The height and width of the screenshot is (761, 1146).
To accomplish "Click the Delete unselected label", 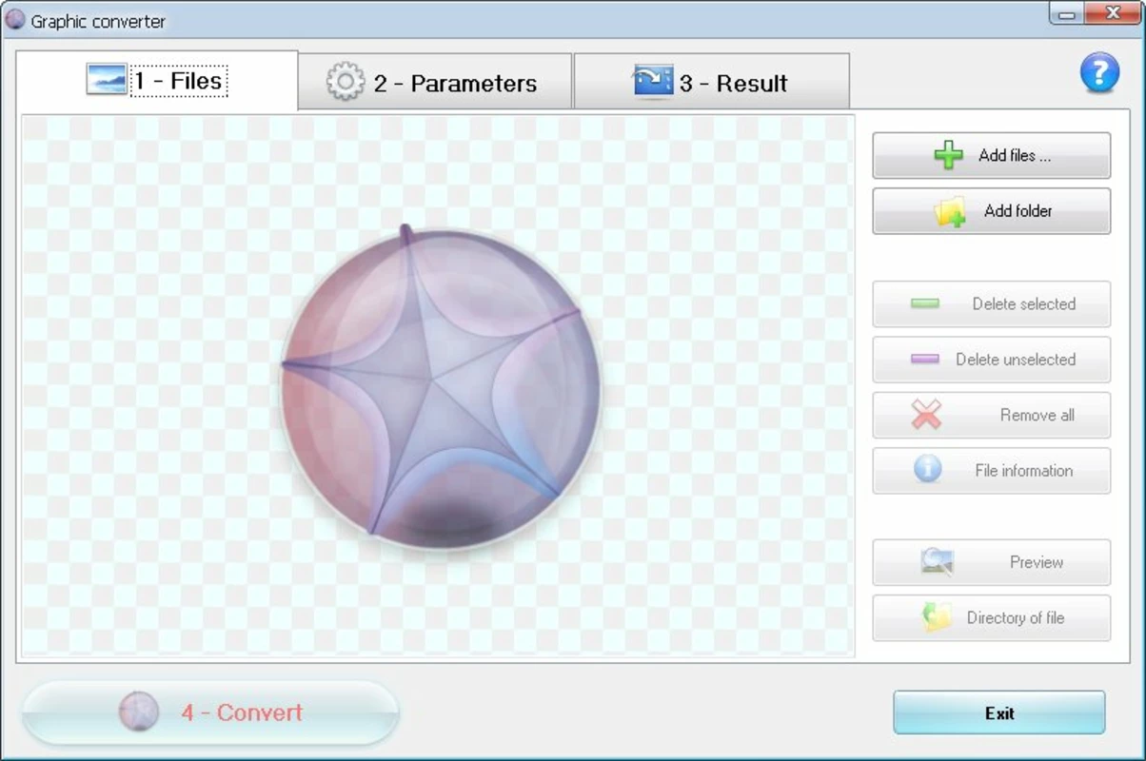I will [x=1016, y=360].
